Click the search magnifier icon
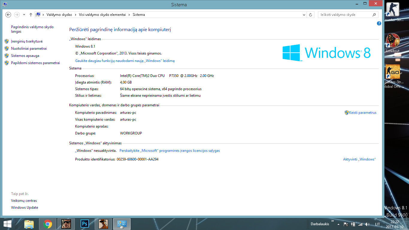This screenshot has width=409, height=230. 374,15
